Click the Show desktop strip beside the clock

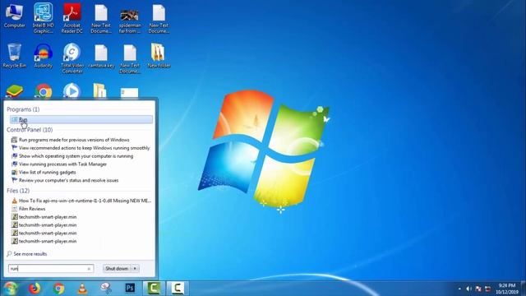[524, 289]
